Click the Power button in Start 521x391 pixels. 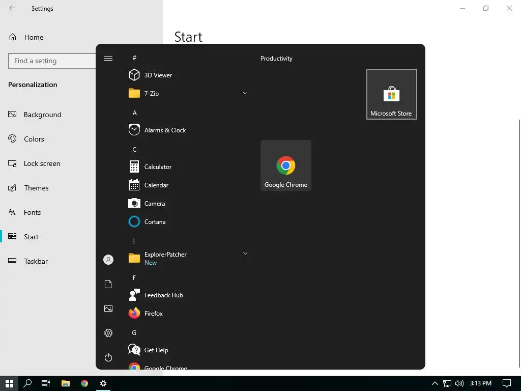point(108,357)
